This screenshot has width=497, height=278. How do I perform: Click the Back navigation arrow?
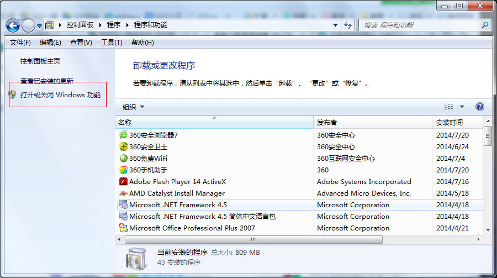tap(13, 26)
